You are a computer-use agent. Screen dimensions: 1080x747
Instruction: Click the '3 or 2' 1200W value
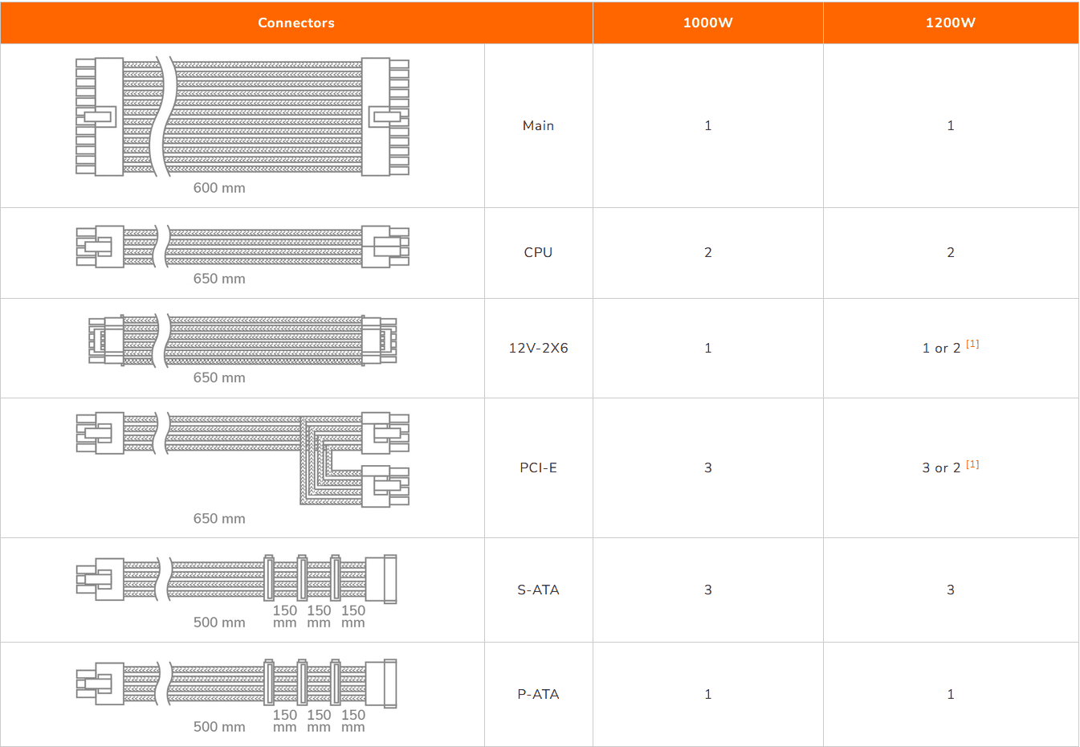click(x=941, y=468)
